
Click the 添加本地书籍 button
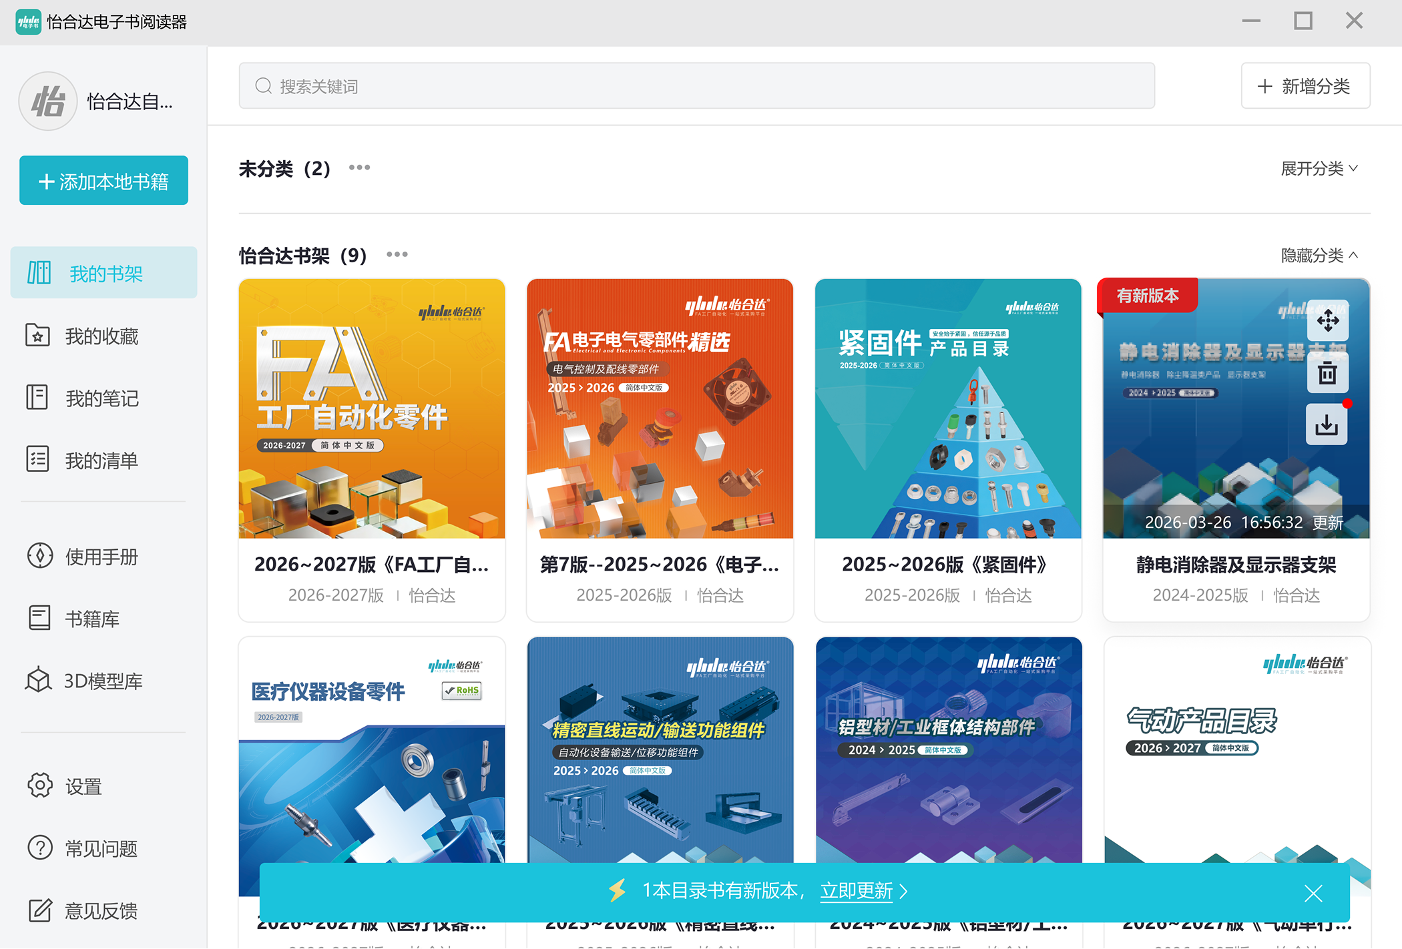103,180
